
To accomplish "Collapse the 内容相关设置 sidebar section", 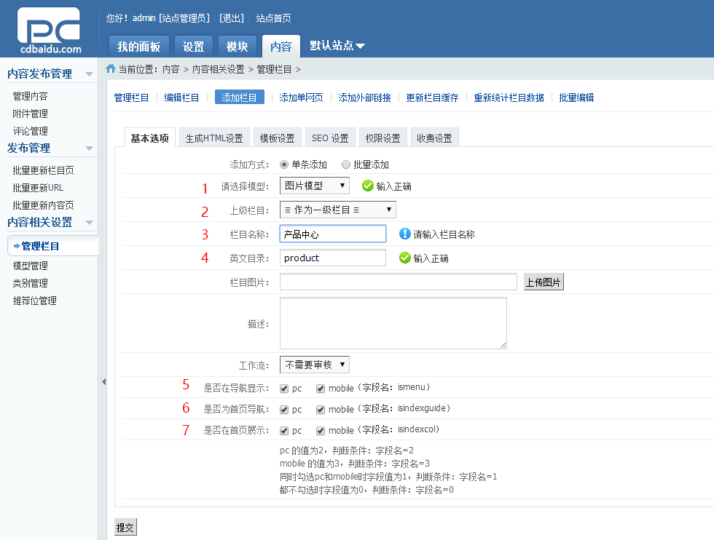I will pyautogui.click(x=89, y=223).
